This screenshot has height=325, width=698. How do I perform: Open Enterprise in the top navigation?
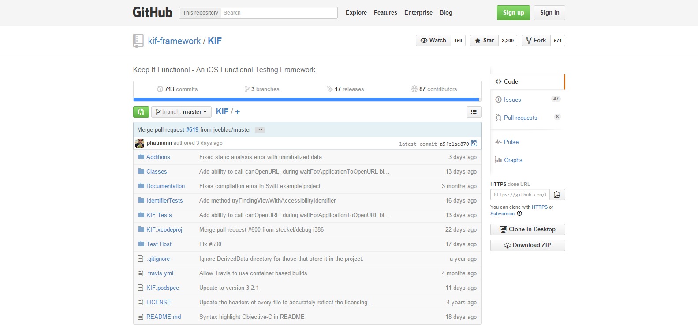tap(418, 12)
